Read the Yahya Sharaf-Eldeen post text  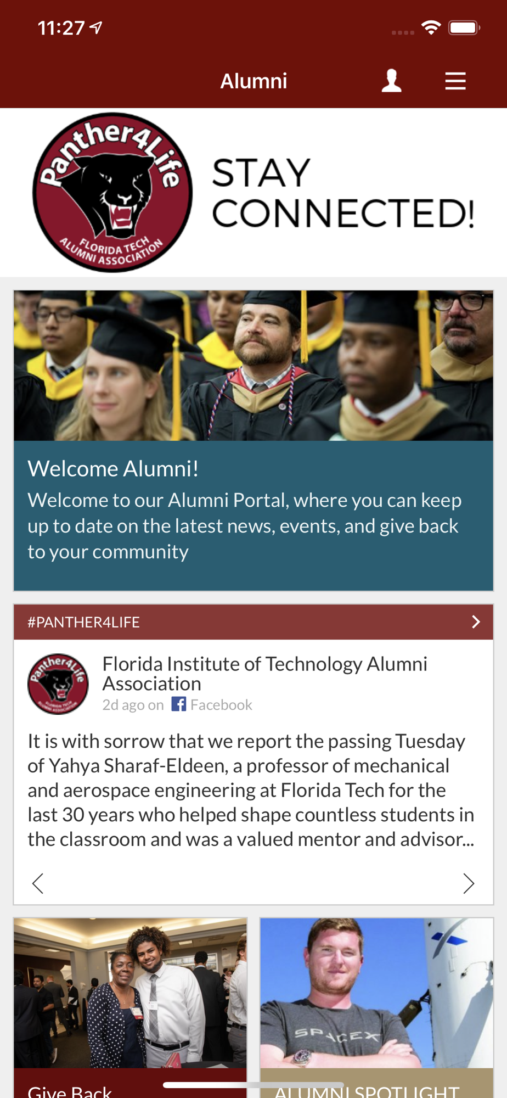[x=251, y=790]
